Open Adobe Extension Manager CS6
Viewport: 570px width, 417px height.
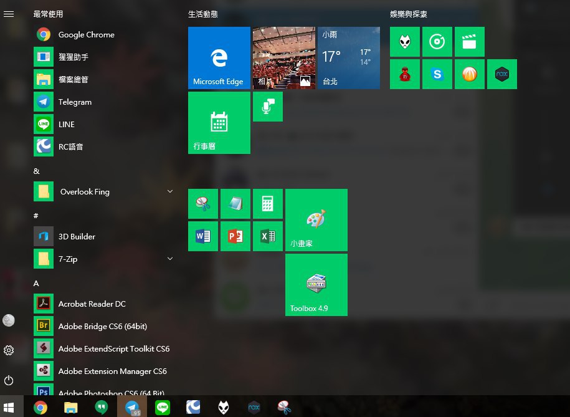click(x=105, y=371)
